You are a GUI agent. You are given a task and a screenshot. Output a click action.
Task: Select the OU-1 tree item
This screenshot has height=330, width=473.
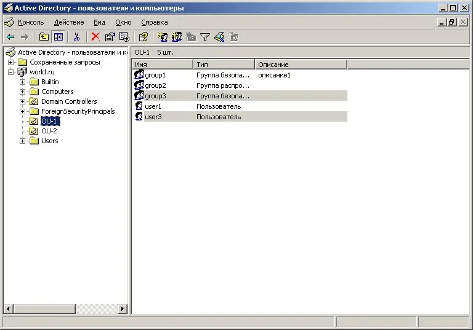[x=51, y=121]
